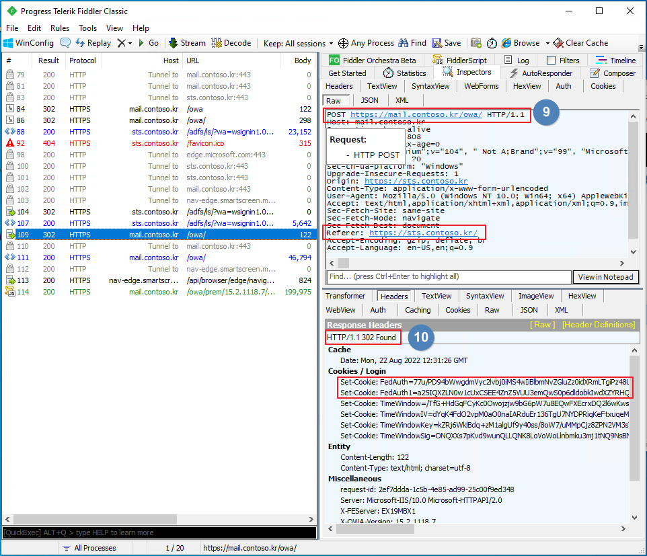
Task: Select session 79 tunnel lock icon
Action: (x=10, y=74)
